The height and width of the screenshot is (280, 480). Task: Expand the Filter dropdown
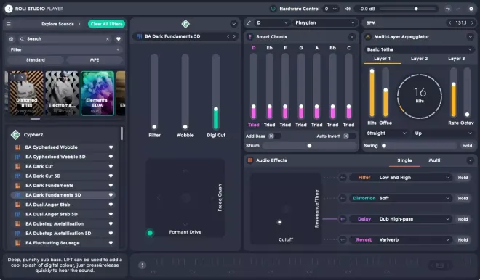tap(65, 49)
